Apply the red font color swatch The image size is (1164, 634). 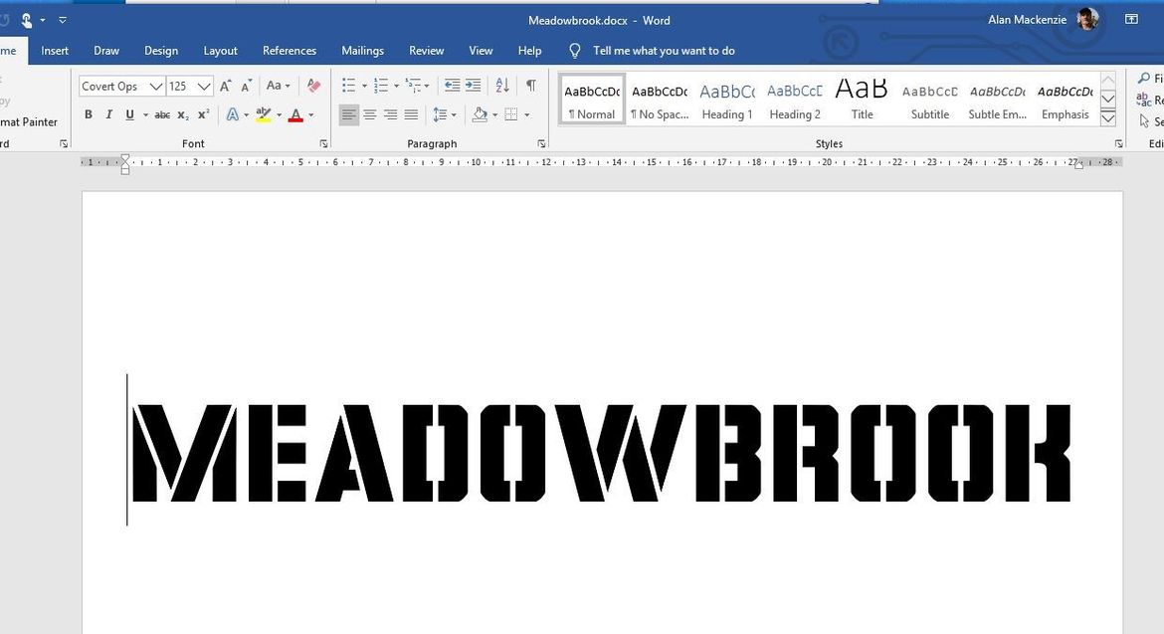pyautogui.click(x=295, y=115)
